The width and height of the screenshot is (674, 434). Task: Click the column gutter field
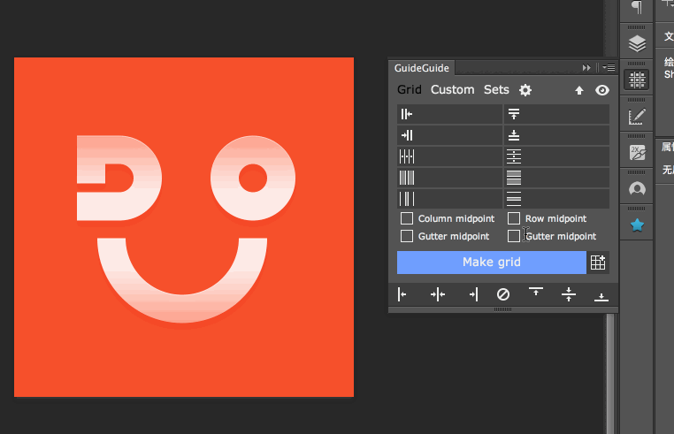(449, 199)
